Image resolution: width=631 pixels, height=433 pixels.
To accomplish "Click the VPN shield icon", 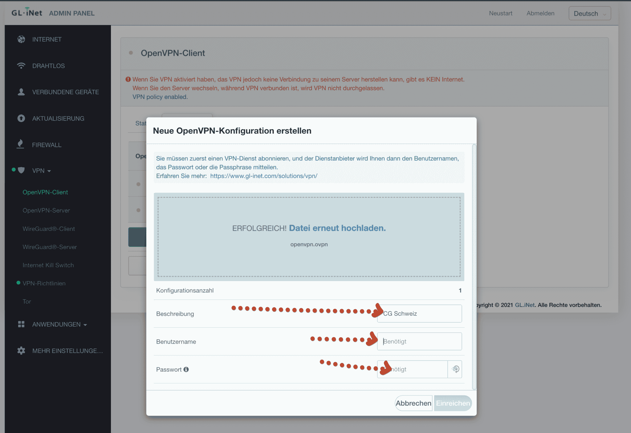I will [21, 170].
